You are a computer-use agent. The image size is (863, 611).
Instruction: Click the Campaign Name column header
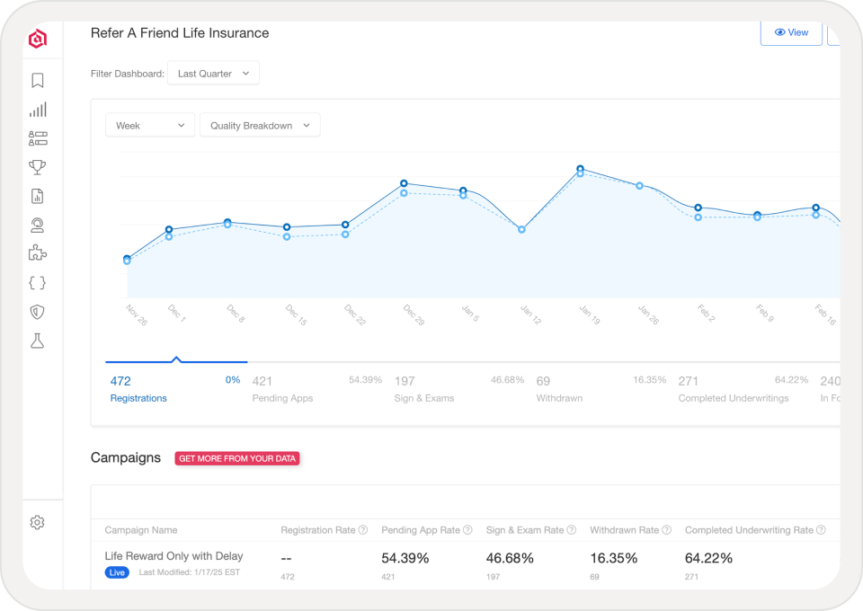click(141, 530)
